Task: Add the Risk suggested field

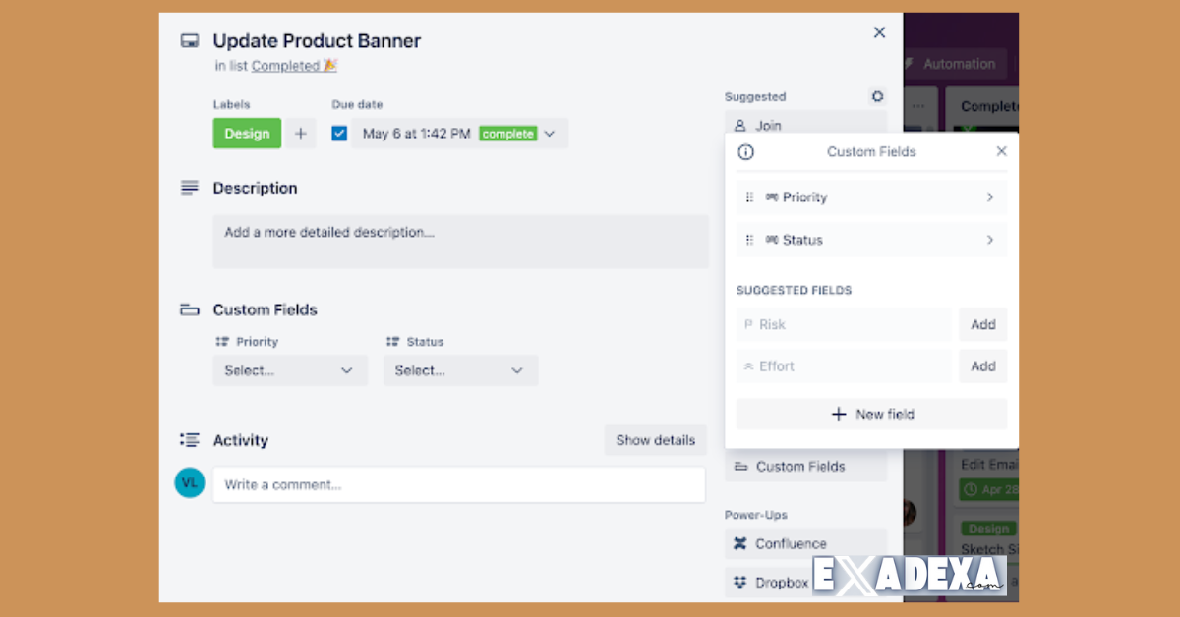Action: (982, 324)
